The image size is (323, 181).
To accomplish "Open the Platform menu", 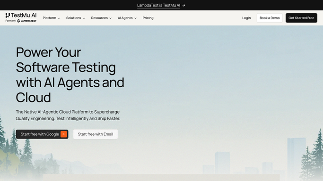I will (51, 18).
